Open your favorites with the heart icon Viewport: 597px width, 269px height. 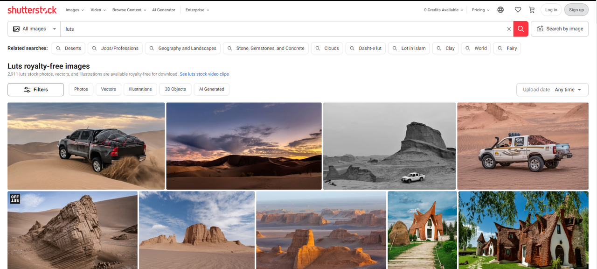coord(518,9)
